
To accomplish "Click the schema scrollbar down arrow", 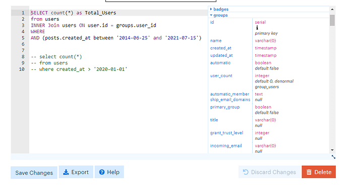I will (332, 150).
